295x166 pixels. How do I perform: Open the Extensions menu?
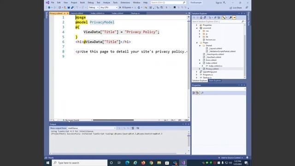tap(125, 3)
